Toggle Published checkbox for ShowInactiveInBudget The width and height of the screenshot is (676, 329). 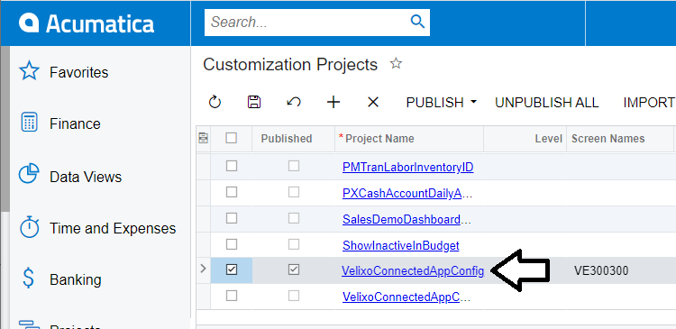click(294, 244)
